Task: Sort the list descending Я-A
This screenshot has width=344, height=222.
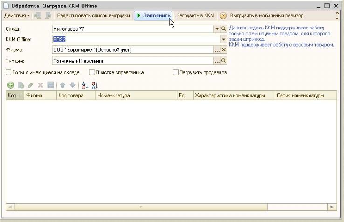Action: pos(95,85)
